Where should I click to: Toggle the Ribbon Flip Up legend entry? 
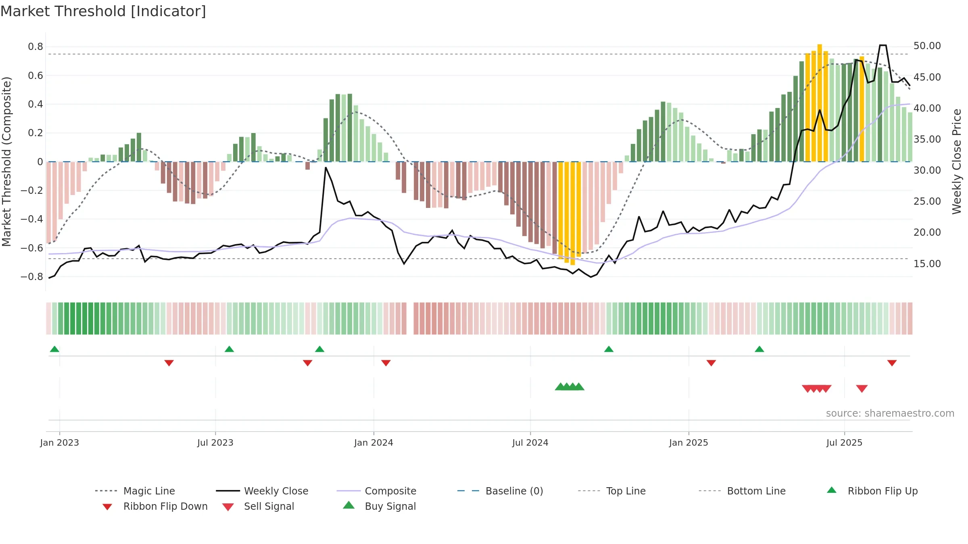pos(872,491)
